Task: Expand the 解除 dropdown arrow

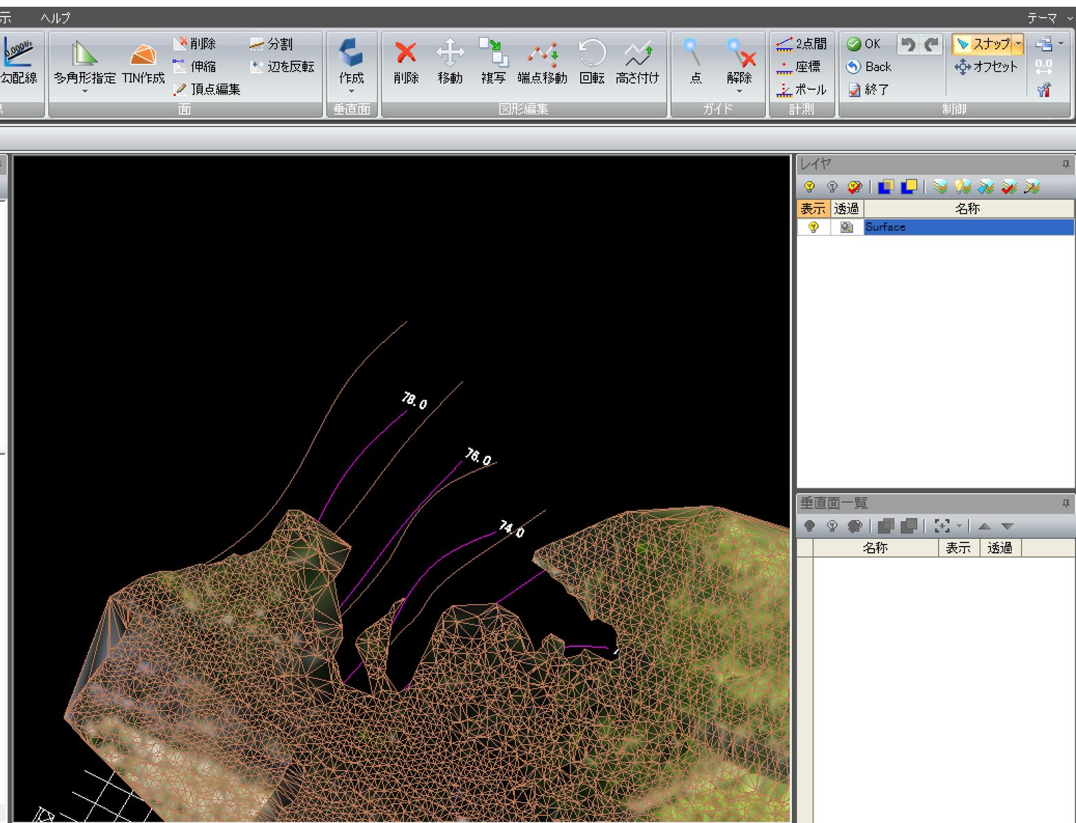Action: (739, 91)
